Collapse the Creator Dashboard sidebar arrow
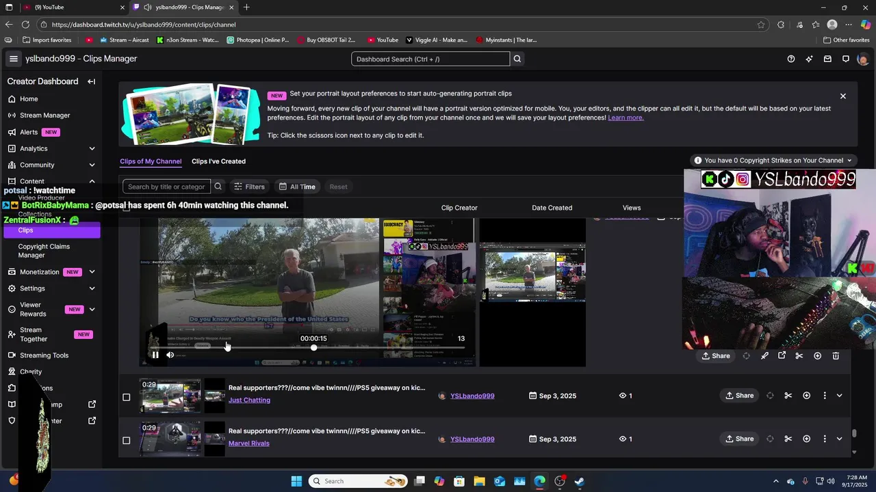 (91, 81)
